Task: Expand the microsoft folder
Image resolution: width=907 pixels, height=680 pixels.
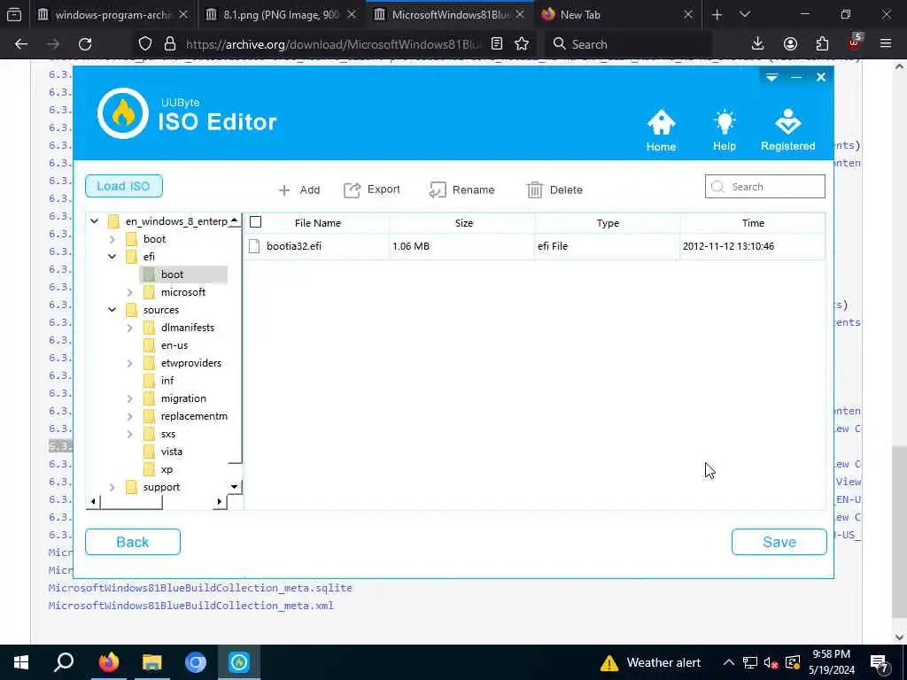Action: pos(130,292)
